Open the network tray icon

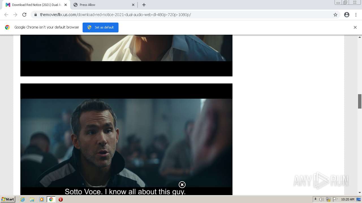point(328,199)
